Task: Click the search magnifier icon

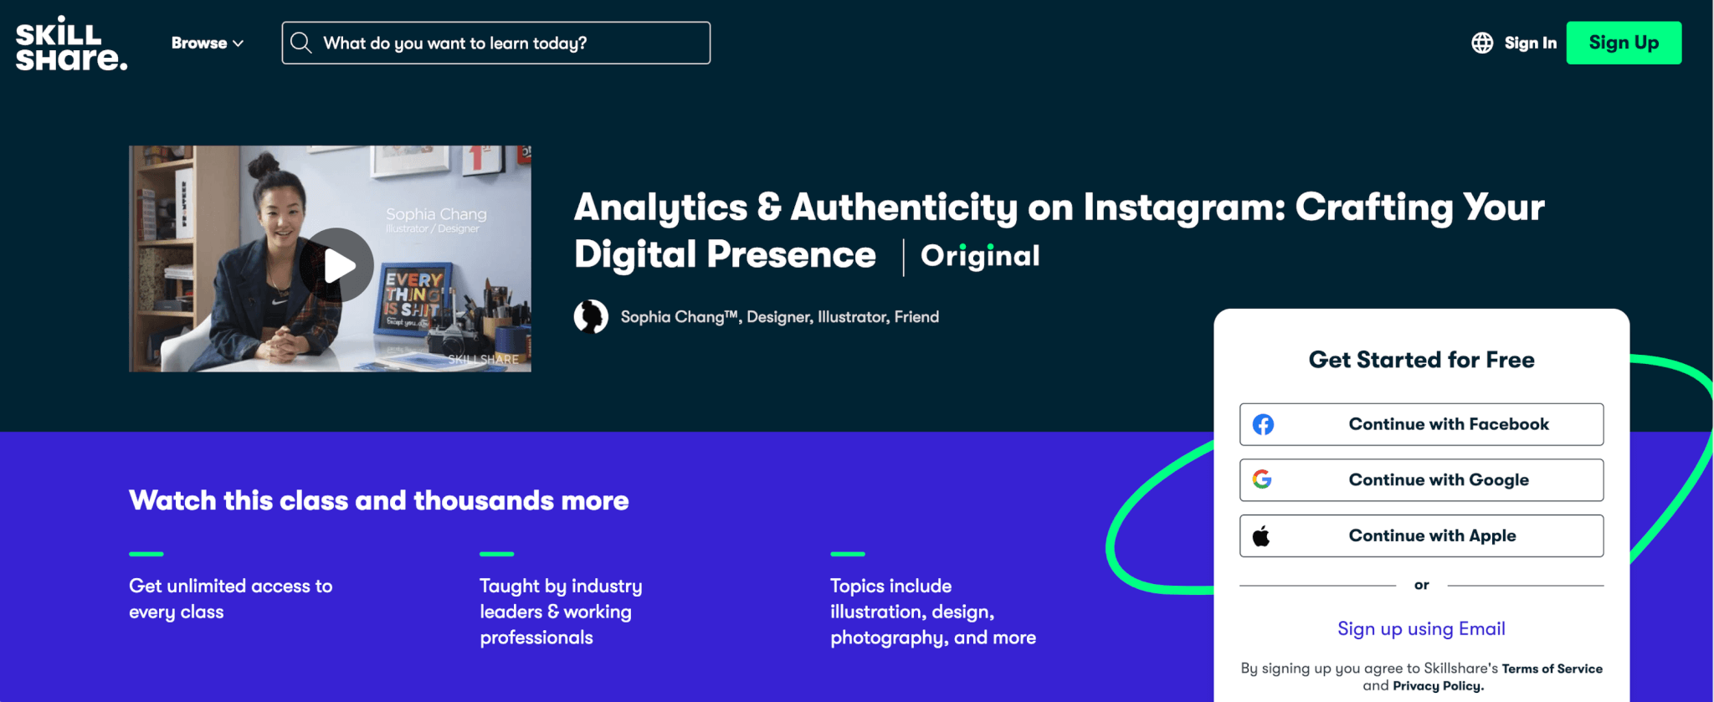Action: (301, 43)
